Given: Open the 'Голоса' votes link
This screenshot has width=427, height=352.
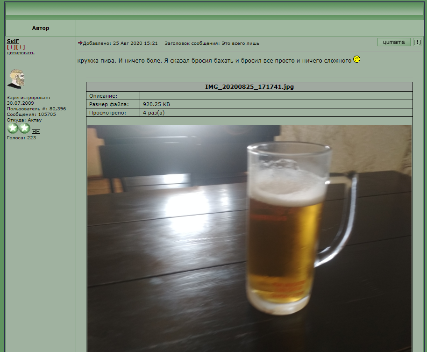Looking at the screenshot, I should point(15,138).
